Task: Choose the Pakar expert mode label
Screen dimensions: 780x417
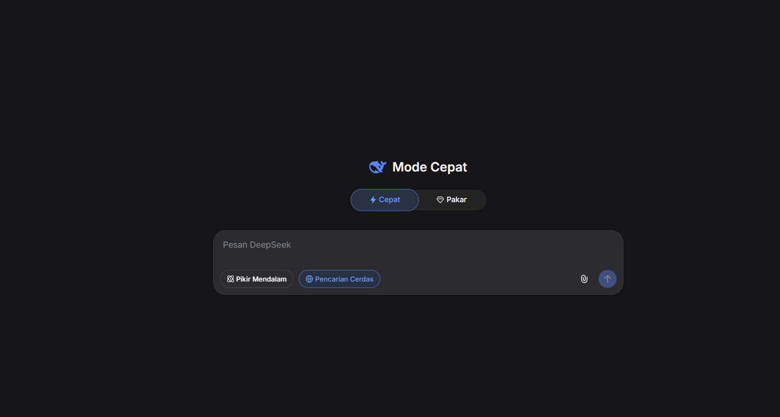Action: pyautogui.click(x=456, y=200)
